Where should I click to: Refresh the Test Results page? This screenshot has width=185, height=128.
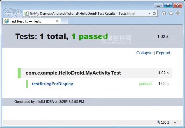(154, 14)
